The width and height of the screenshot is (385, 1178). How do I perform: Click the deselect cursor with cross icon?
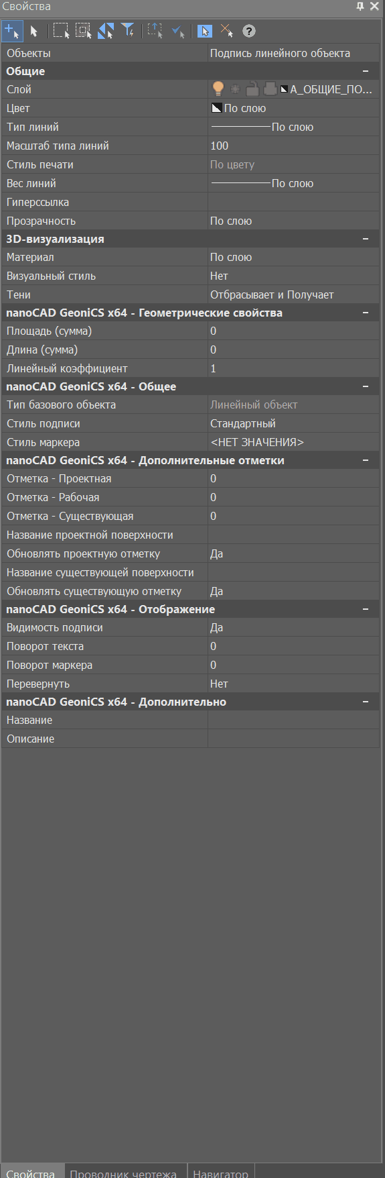[x=227, y=31]
